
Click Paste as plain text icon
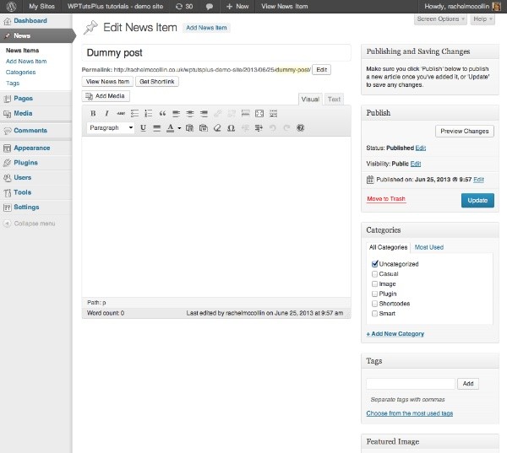[189, 128]
